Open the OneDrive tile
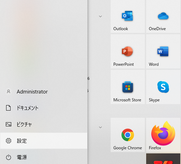Viewport: 181px width, 164px height. tap(163, 16)
